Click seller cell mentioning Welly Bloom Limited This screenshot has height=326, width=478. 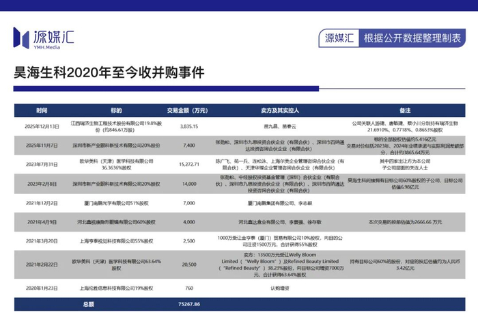click(x=280, y=264)
